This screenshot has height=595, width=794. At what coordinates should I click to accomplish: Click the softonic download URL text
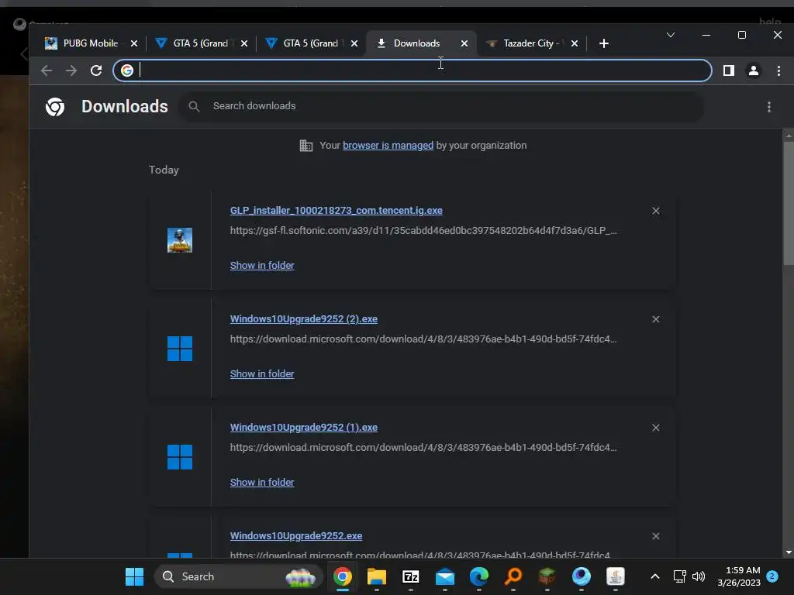tap(423, 231)
